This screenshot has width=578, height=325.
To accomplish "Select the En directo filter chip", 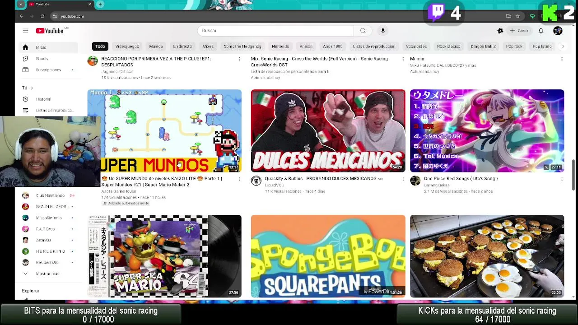I will 182,46.
